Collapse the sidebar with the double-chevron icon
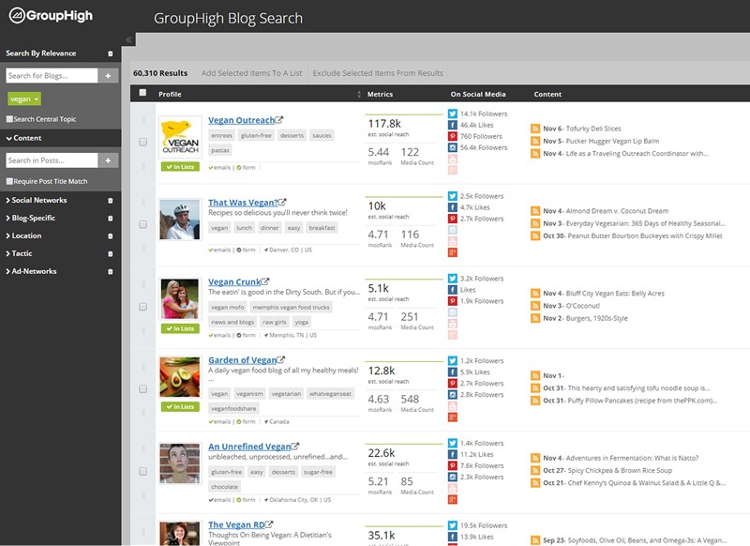The width and height of the screenshot is (750, 546). [128, 39]
